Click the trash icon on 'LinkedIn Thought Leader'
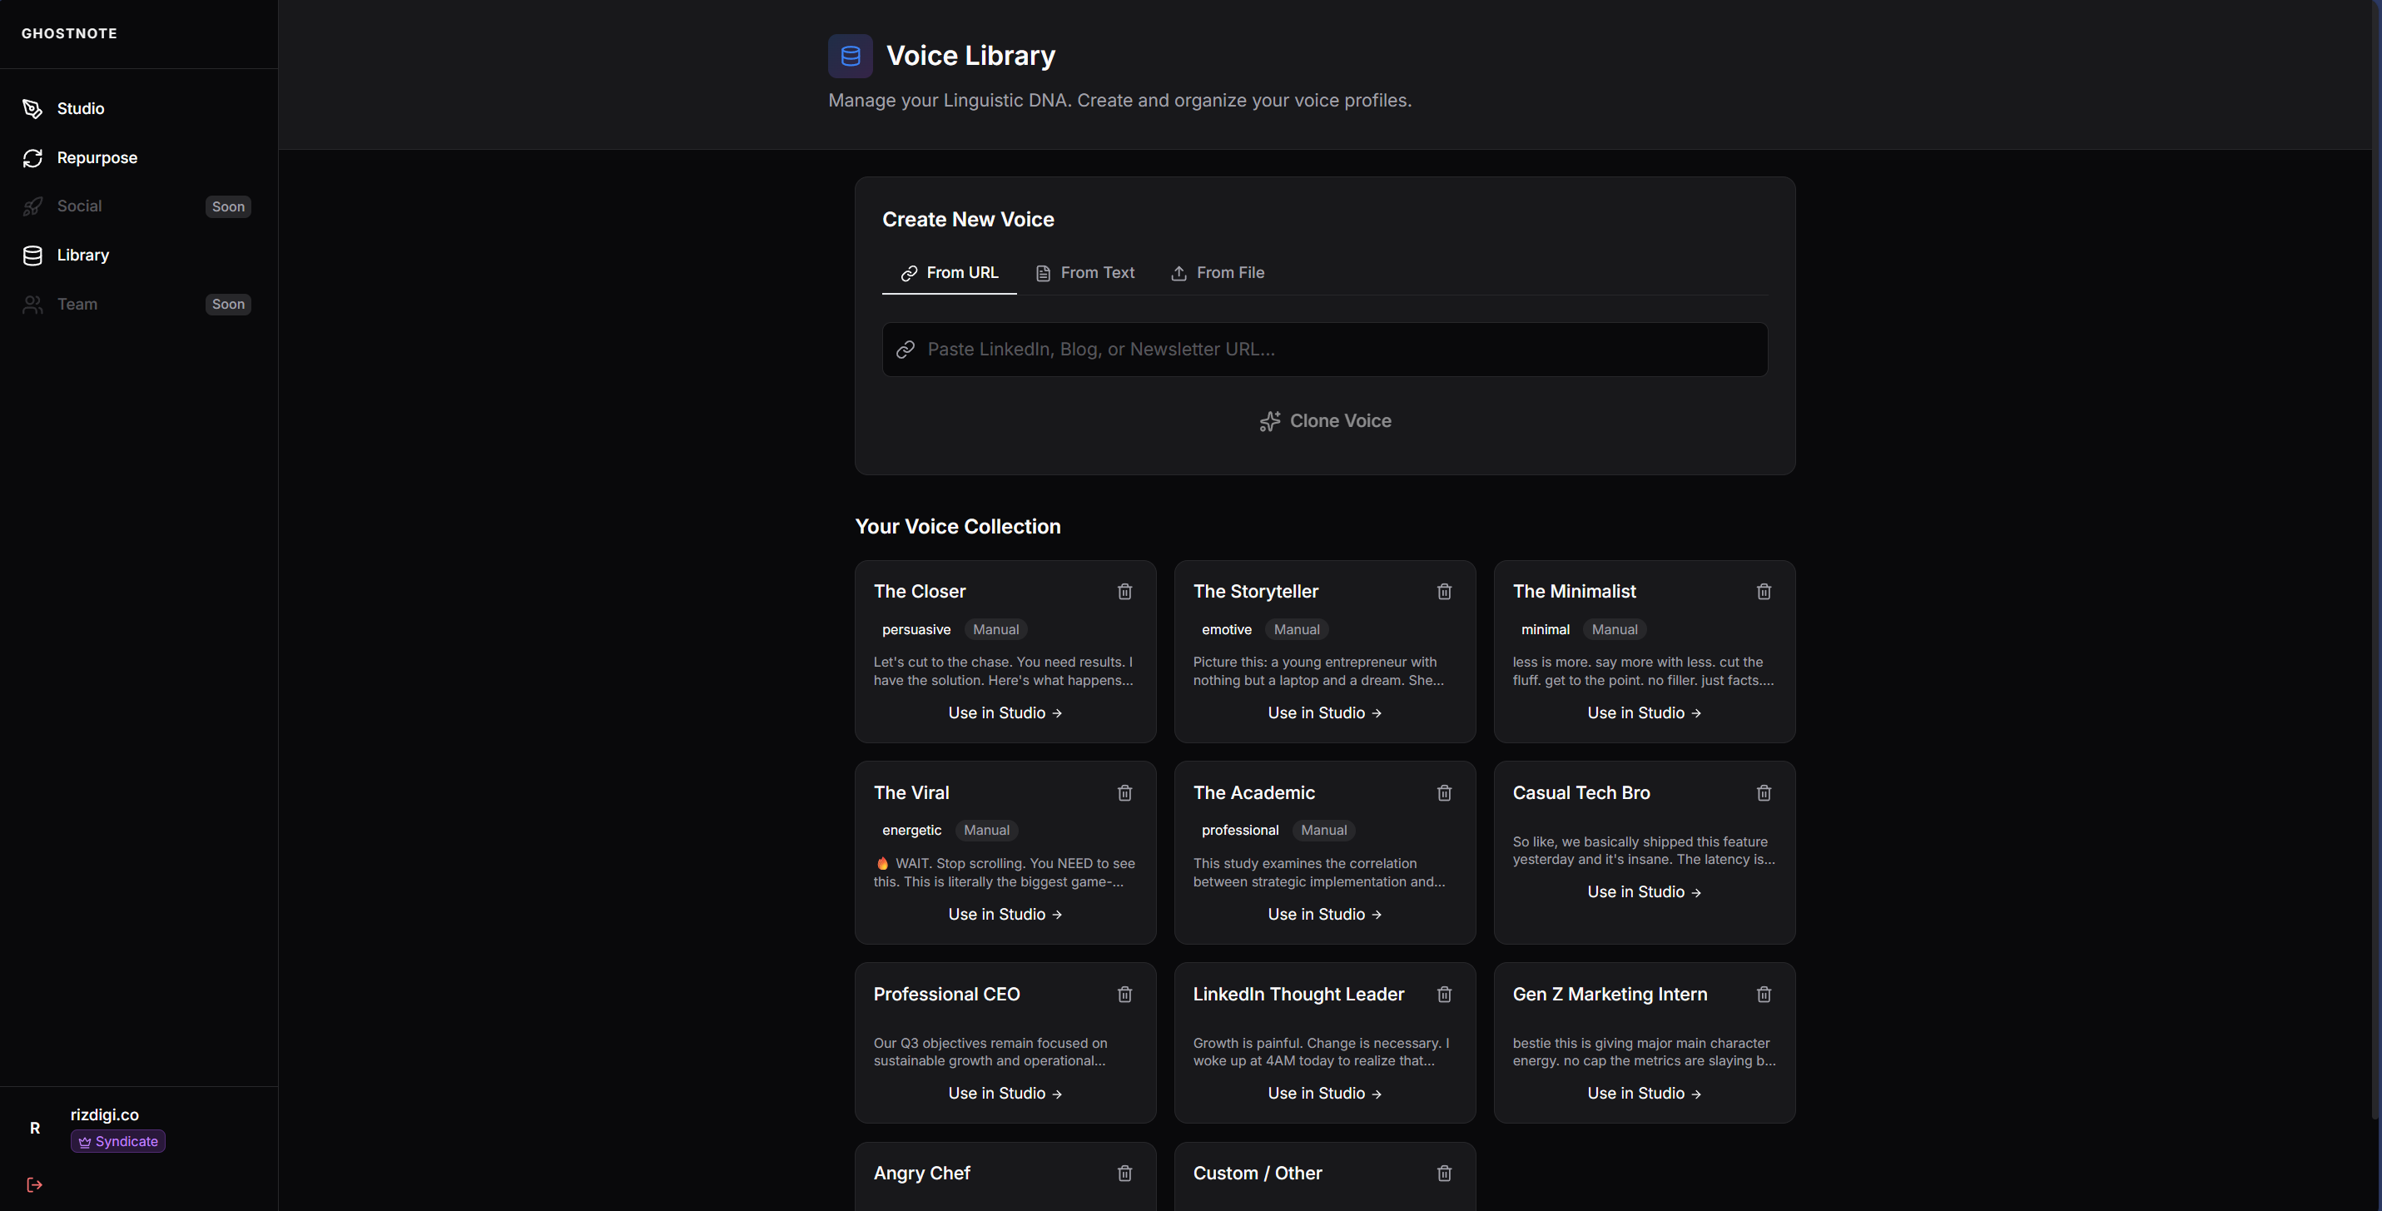Viewport: 2382px width, 1211px height. tap(1444, 994)
